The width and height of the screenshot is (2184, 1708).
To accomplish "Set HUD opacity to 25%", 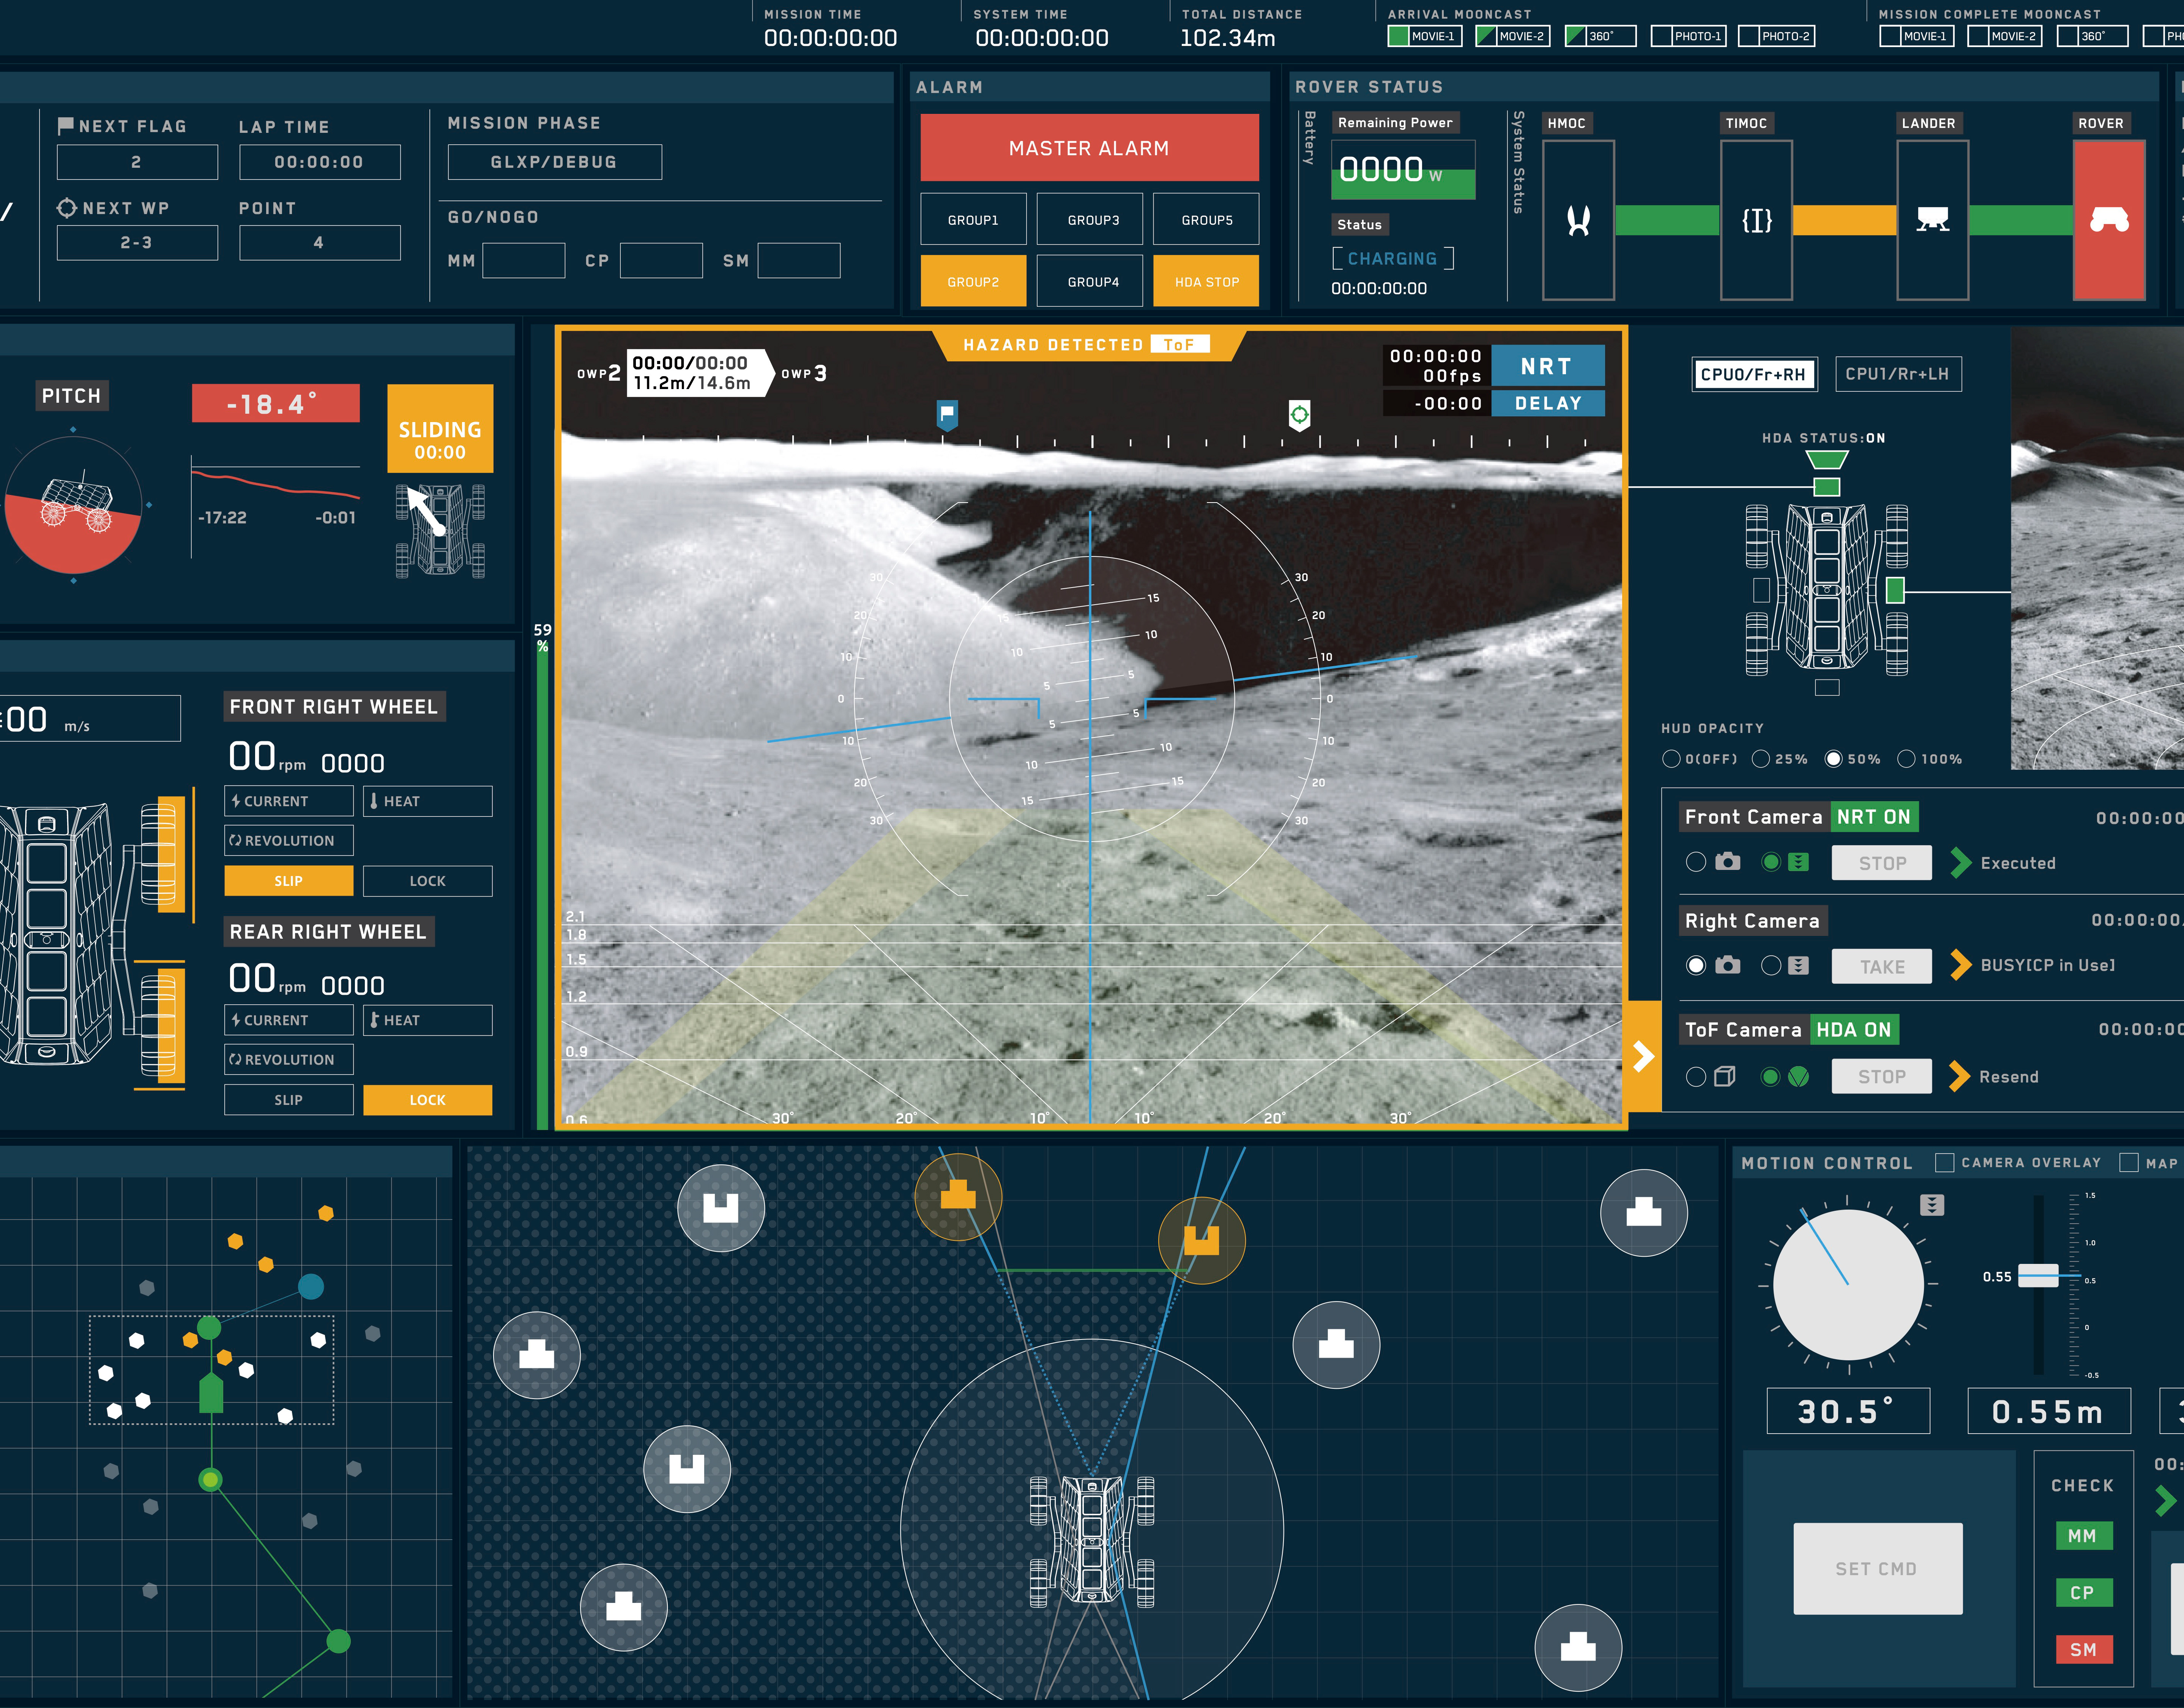I will (x=1761, y=759).
